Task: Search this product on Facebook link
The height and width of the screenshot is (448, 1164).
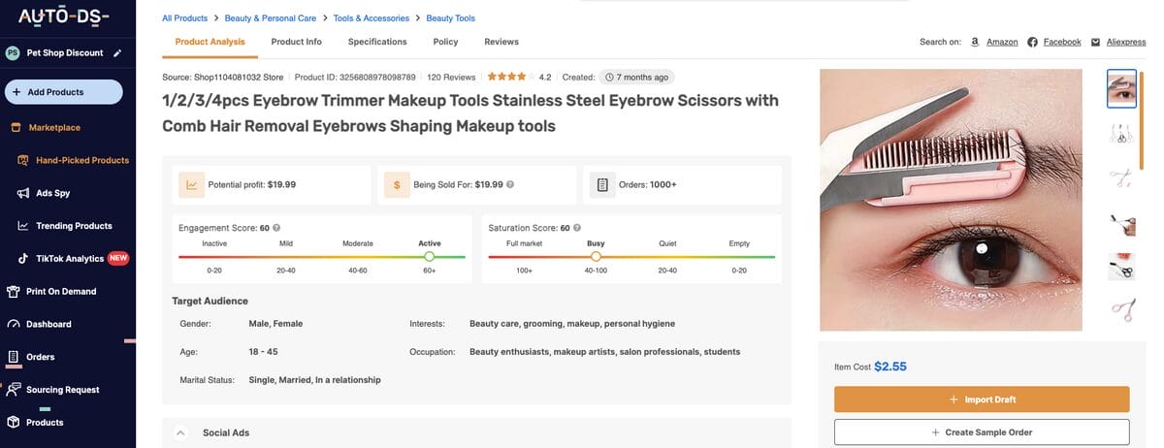Action: coord(1062,42)
